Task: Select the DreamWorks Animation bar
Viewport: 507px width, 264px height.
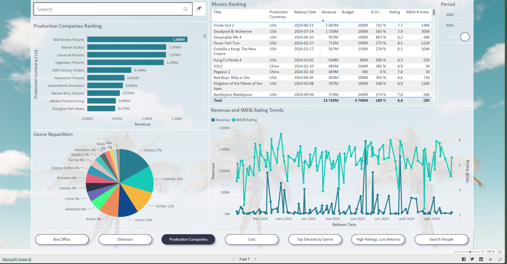Action: click(105, 86)
